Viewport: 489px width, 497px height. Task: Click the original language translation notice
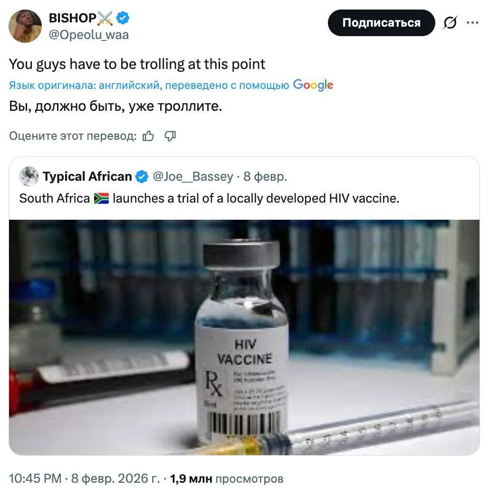pyautogui.click(x=149, y=86)
